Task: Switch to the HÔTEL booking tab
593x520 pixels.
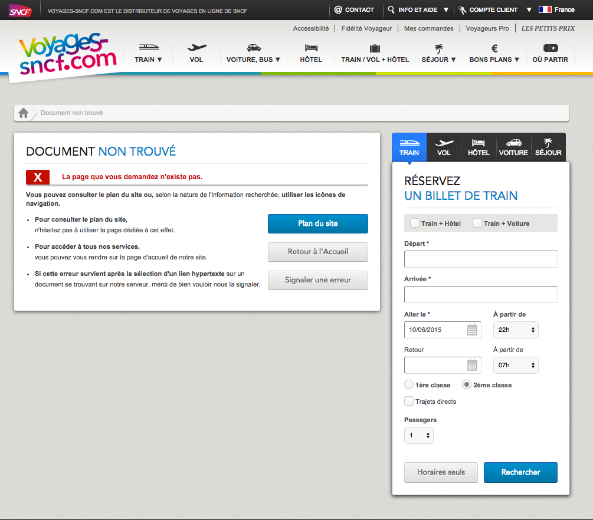Action: (479, 147)
